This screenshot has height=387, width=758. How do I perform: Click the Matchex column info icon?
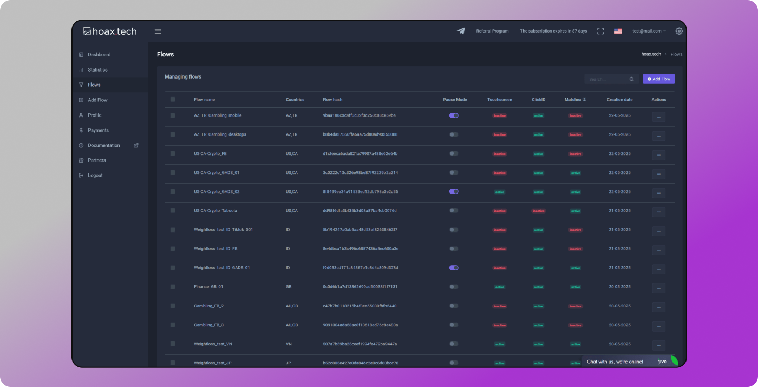click(584, 100)
